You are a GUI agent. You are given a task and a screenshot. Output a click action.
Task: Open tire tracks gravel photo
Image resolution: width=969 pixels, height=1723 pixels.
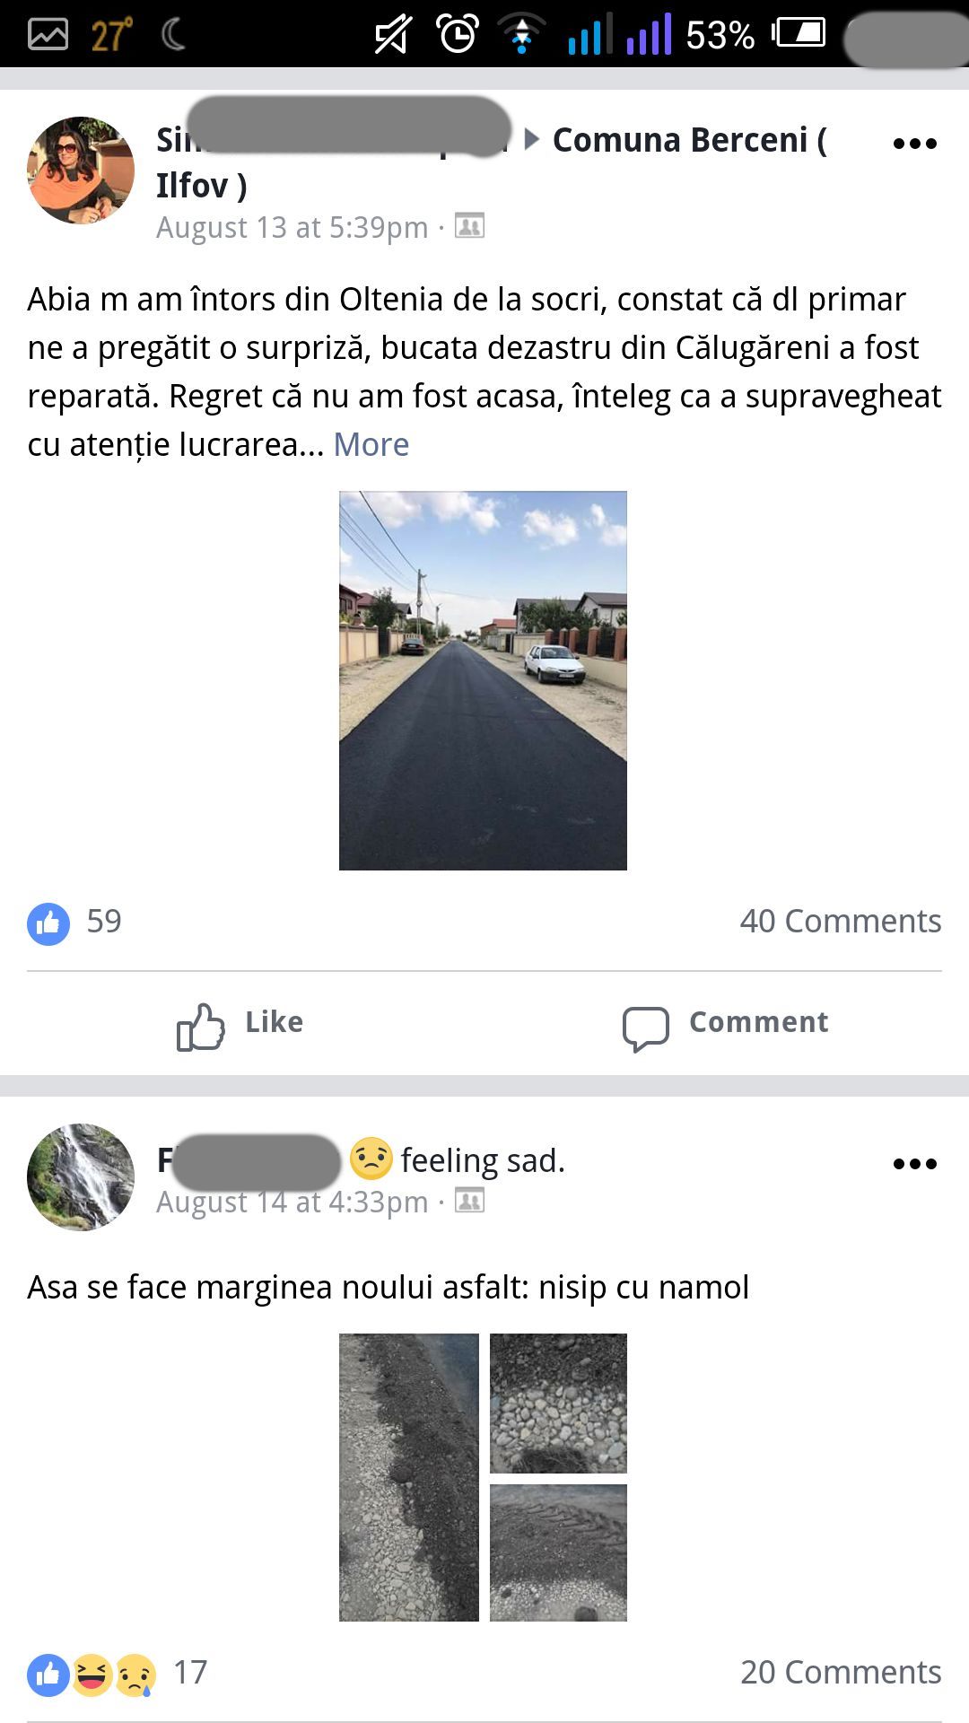[x=558, y=1552]
